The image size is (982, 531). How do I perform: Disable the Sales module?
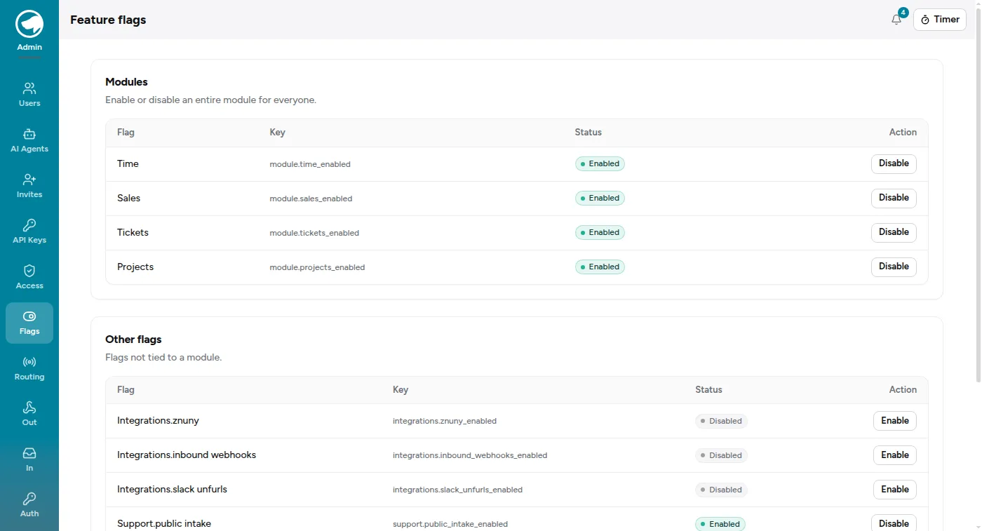coord(894,198)
